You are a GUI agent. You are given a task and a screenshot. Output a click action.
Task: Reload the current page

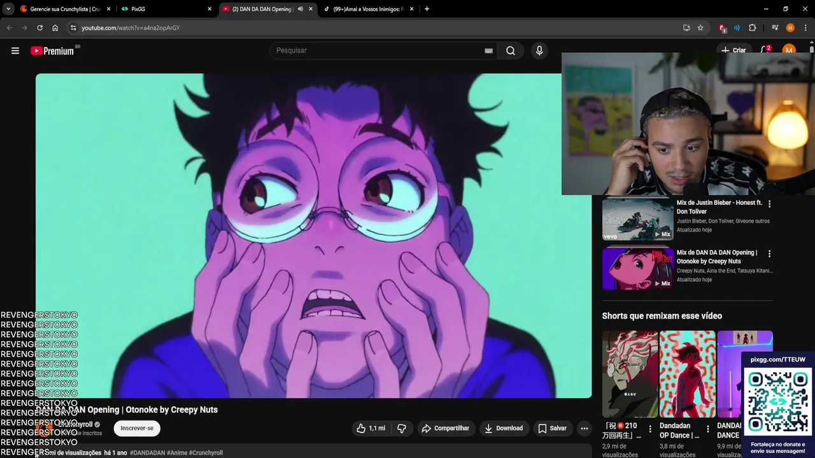click(x=39, y=28)
